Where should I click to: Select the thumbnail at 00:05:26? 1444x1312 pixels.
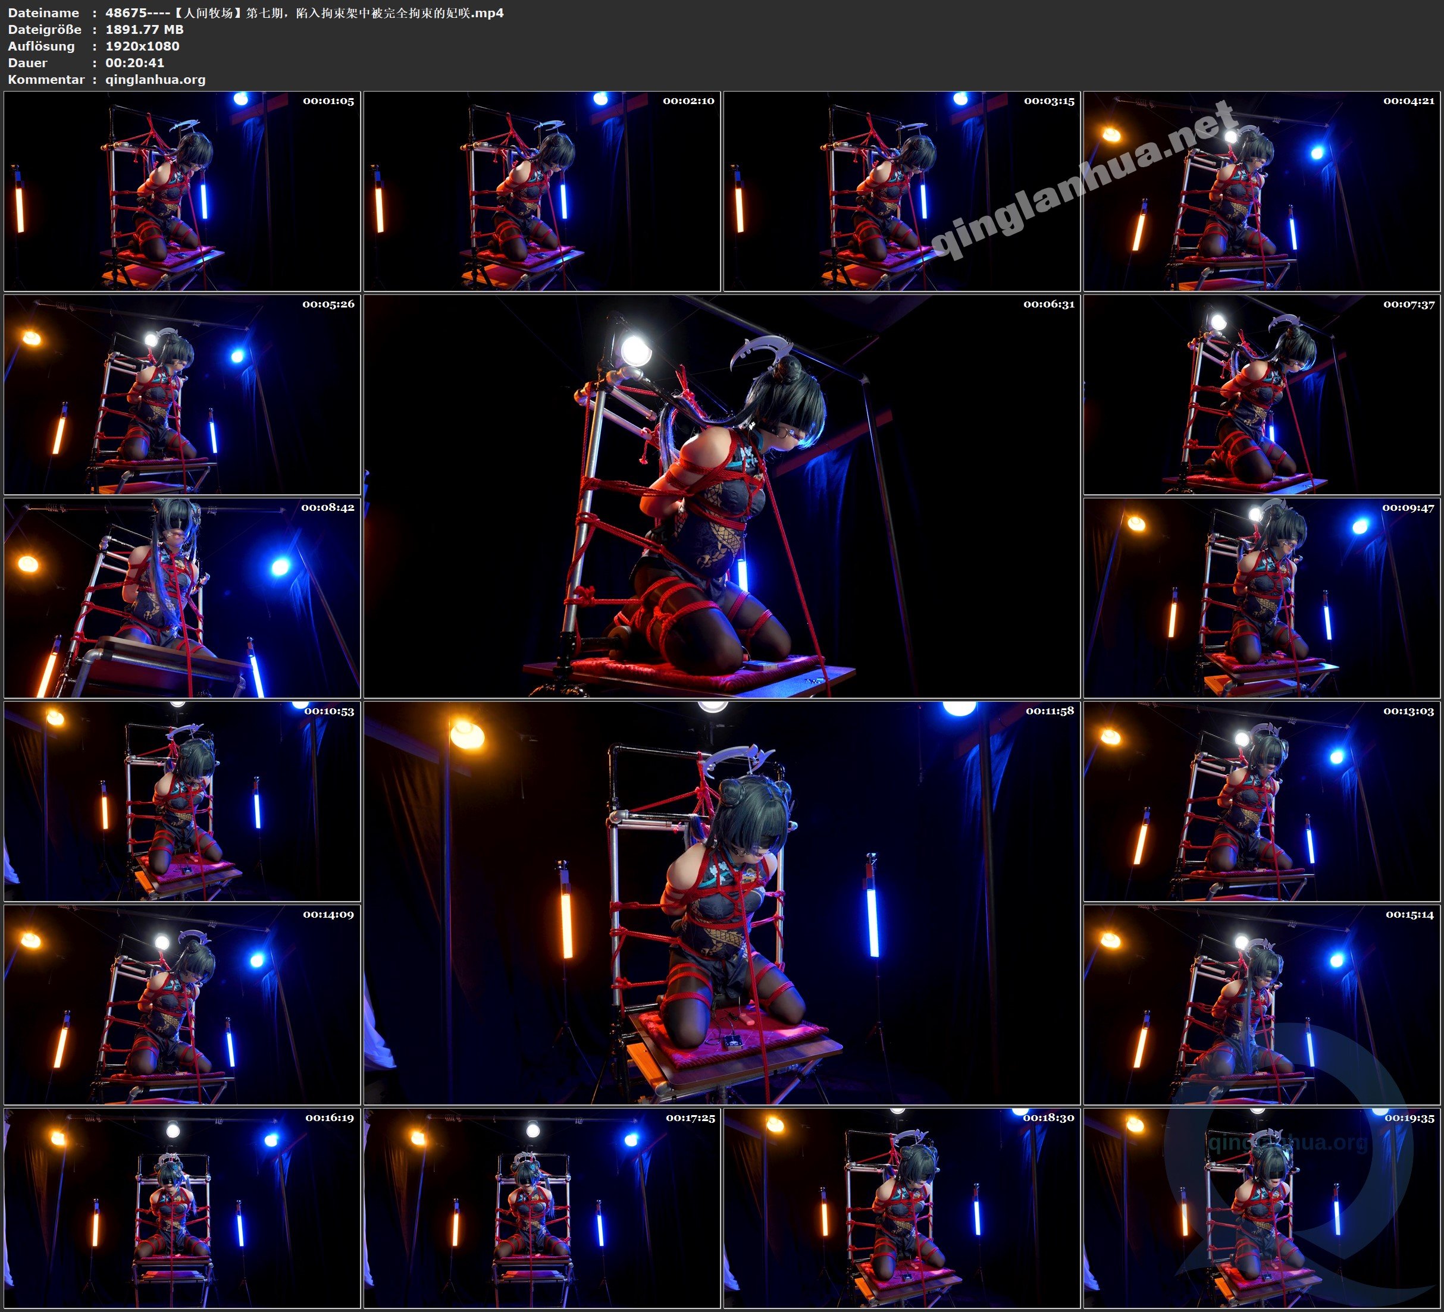[182, 394]
